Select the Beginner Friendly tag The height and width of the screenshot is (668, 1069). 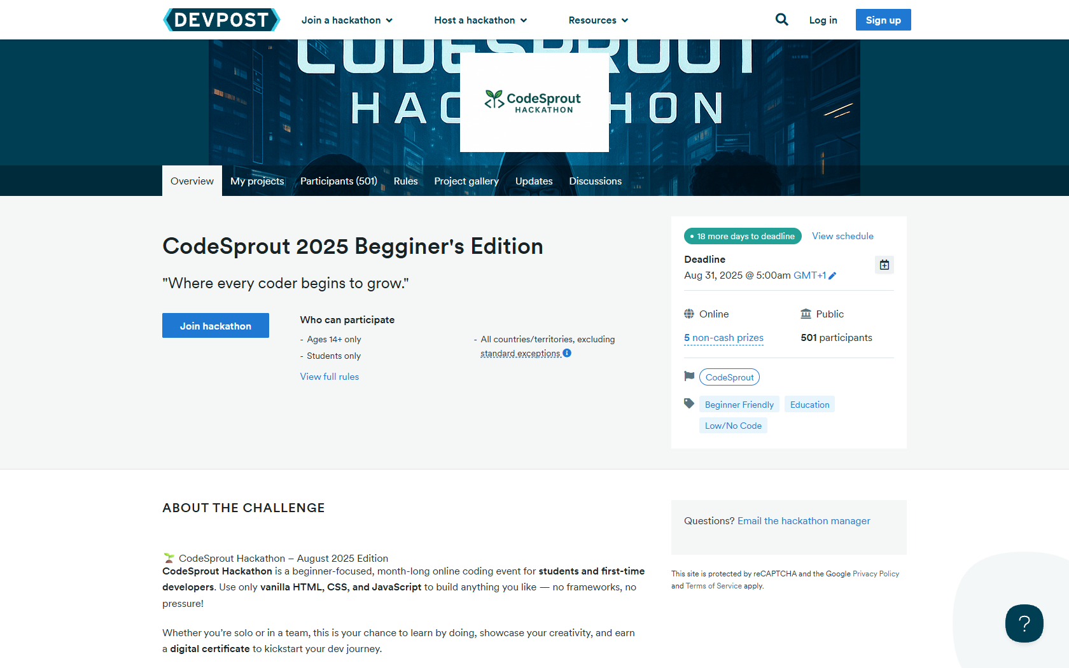[739, 405]
